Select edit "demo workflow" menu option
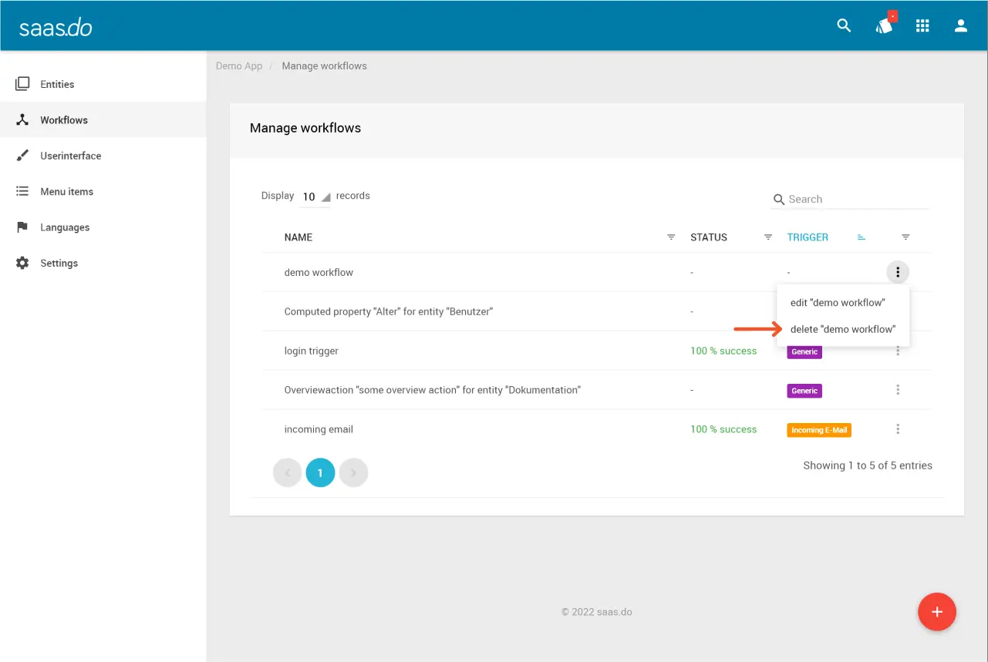This screenshot has width=988, height=662. point(838,303)
